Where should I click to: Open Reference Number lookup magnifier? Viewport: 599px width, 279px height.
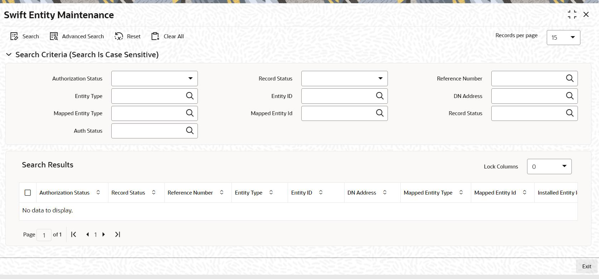tap(570, 78)
